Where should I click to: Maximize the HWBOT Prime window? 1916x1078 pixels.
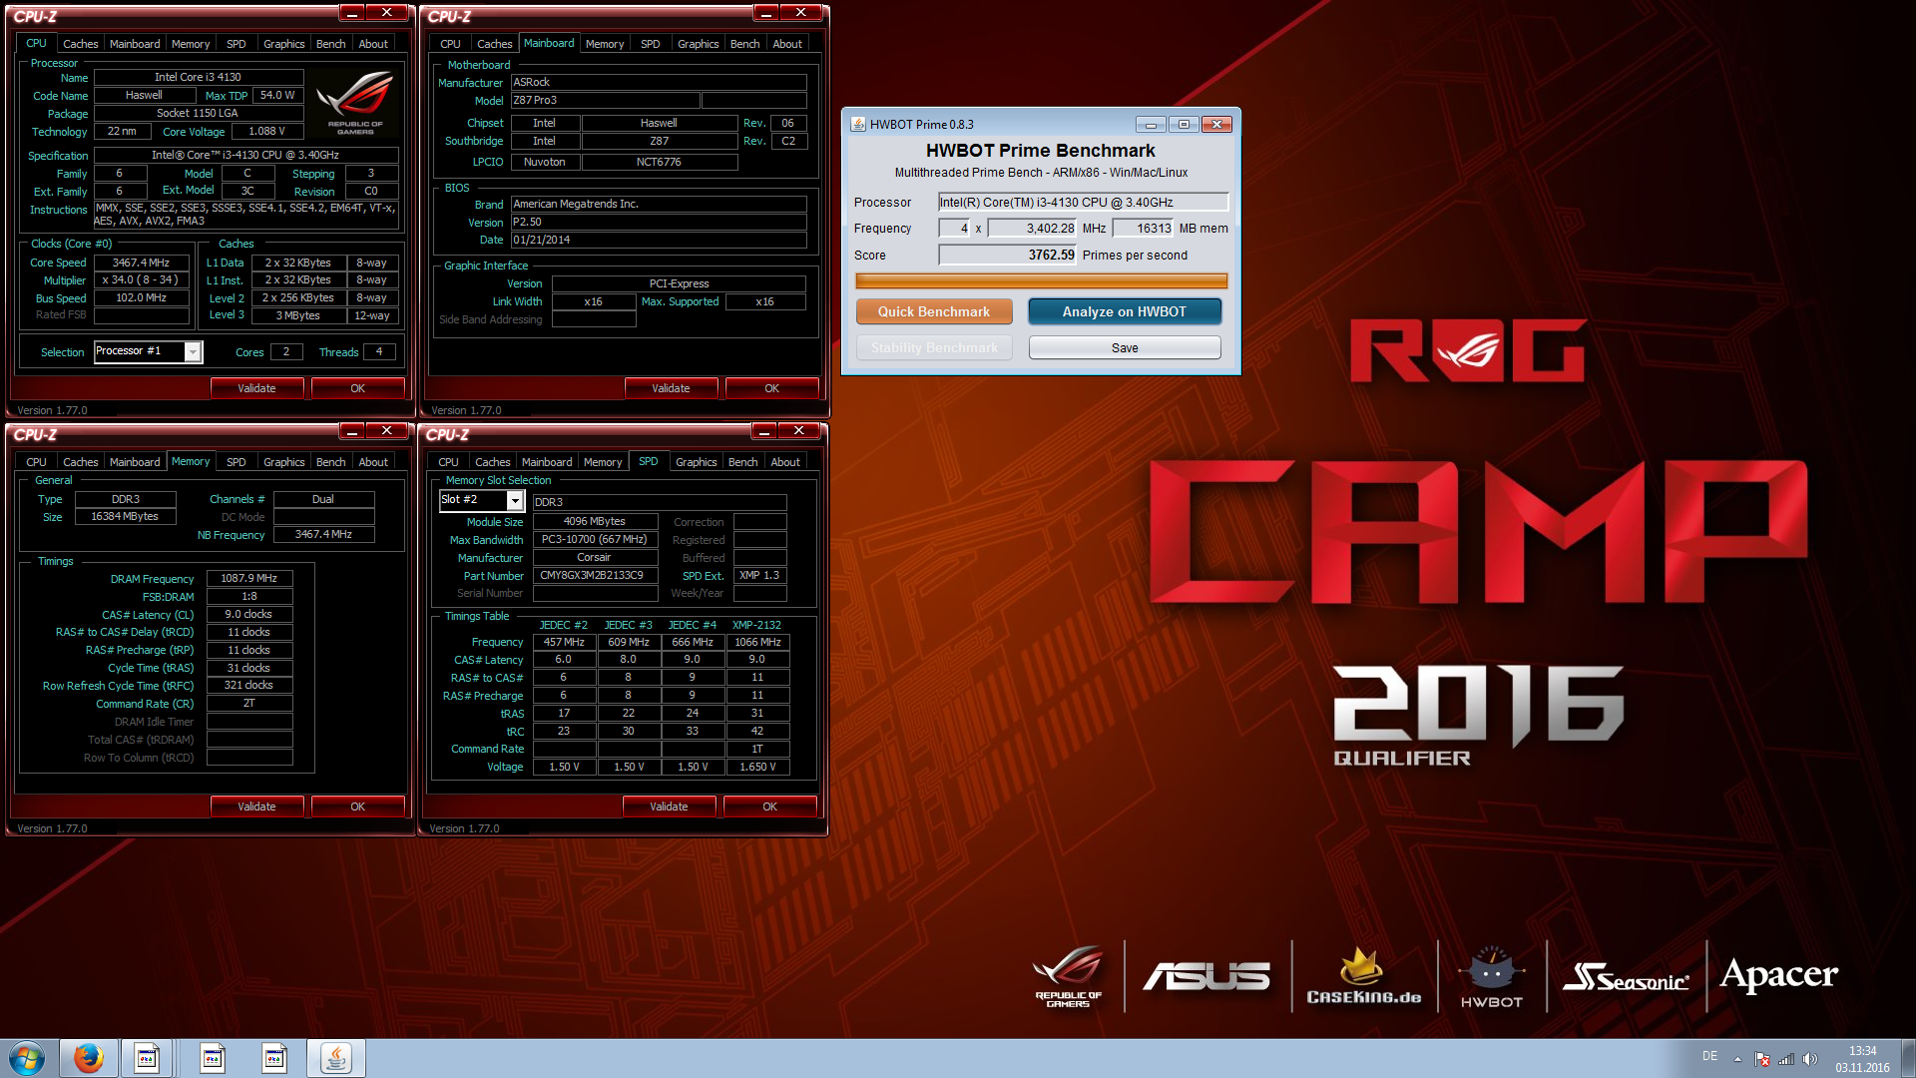1184,125
